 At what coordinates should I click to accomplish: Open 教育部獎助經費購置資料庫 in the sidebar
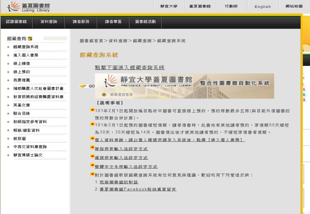38,97
